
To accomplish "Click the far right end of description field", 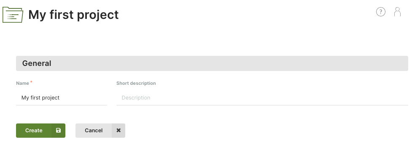I will click(405, 98).
